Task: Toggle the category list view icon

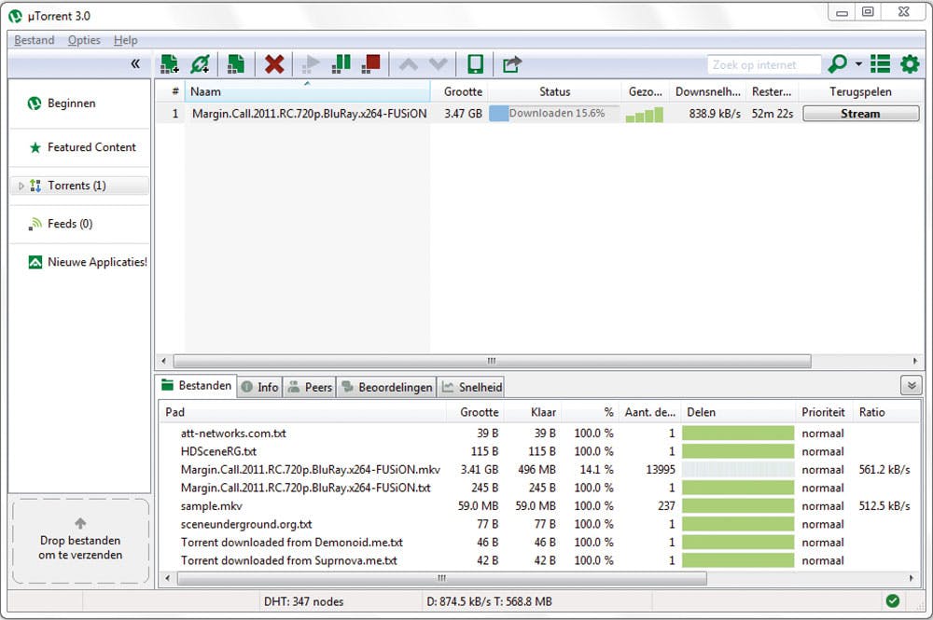Action: click(880, 63)
